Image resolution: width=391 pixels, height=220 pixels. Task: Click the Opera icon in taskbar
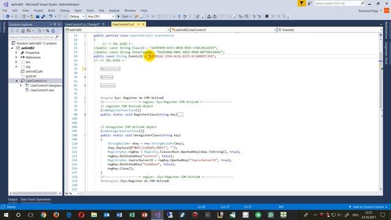pos(81,215)
